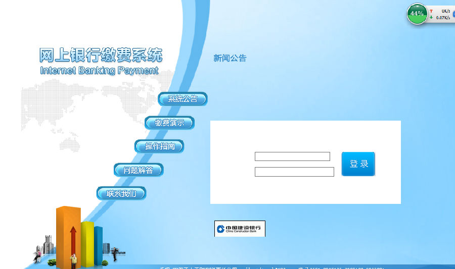Viewport: 455px width, 269px height.
Task: Open the 操作指南 operation guide
Action: (x=159, y=146)
